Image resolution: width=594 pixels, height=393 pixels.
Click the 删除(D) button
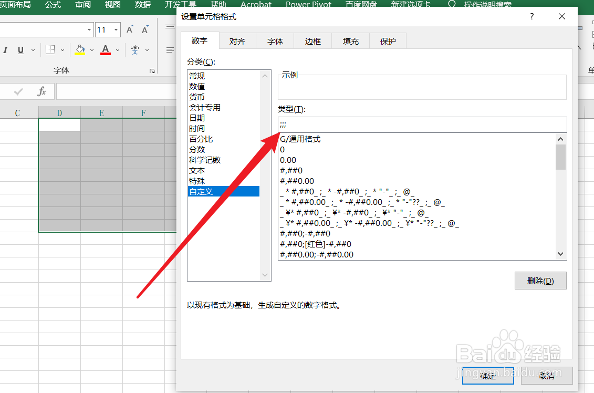tap(540, 280)
